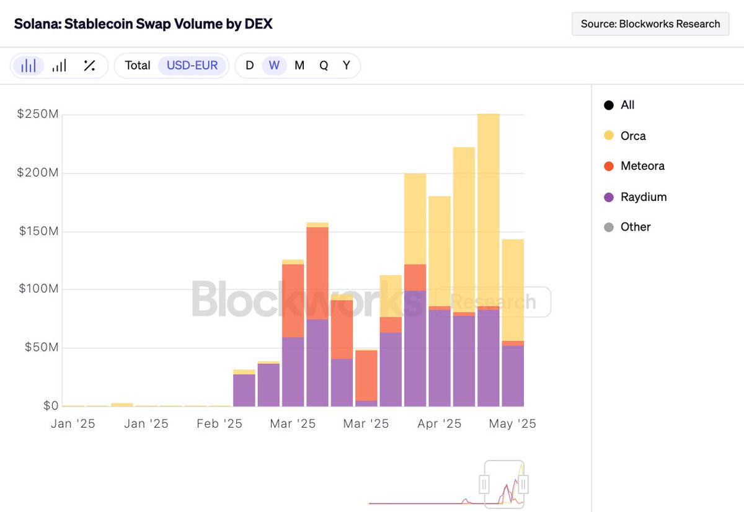Viewport: 744px width, 512px height.
Task: Click the black All legend dot
Action: click(609, 105)
